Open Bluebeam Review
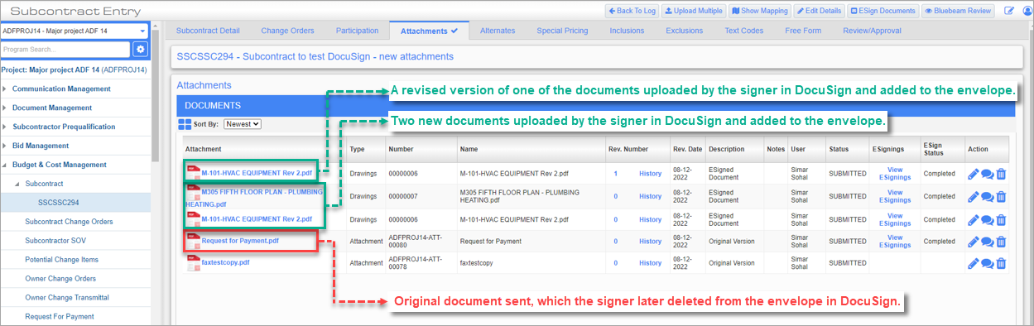The width and height of the screenshot is (1034, 326). (959, 11)
